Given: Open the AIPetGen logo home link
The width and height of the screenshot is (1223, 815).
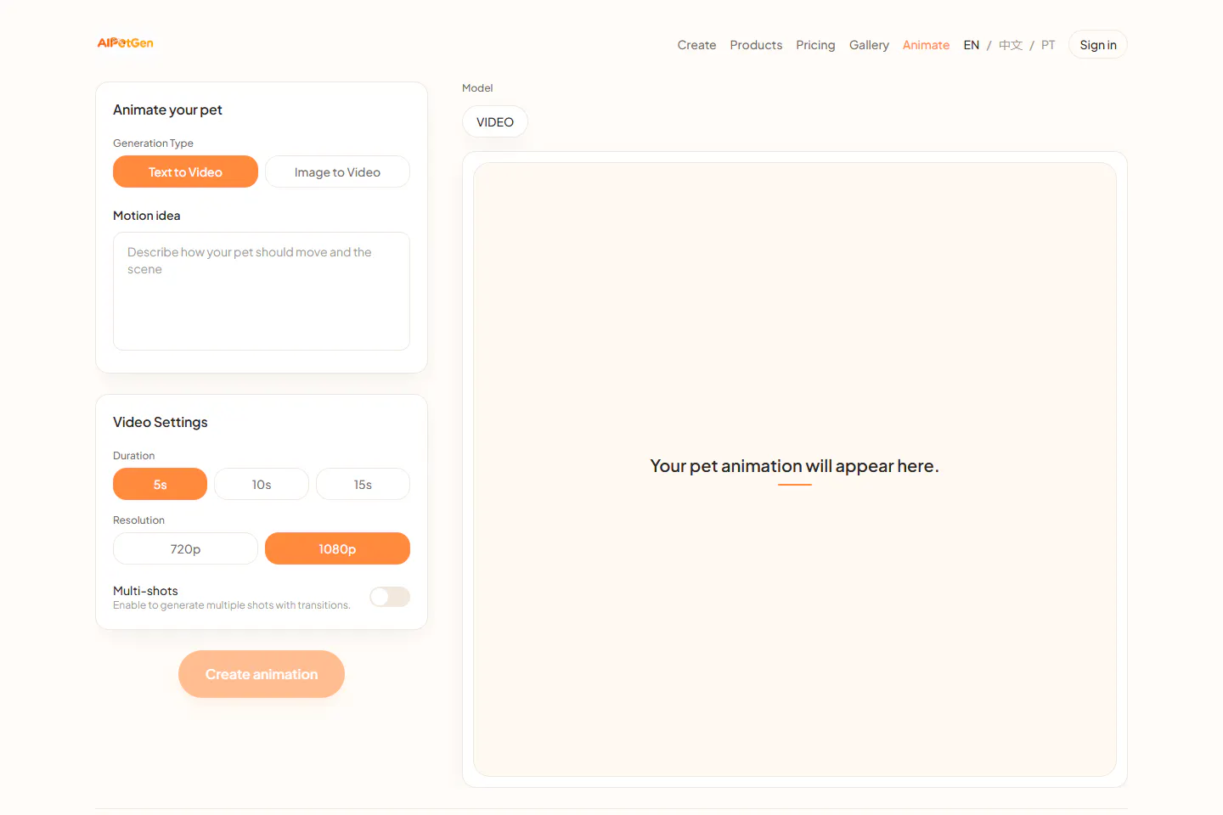Looking at the screenshot, I should click(x=125, y=43).
